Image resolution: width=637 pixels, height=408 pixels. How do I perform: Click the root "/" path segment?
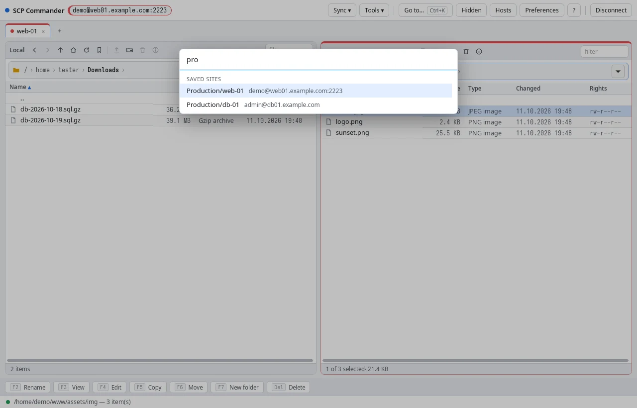click(x=26, y=70)
